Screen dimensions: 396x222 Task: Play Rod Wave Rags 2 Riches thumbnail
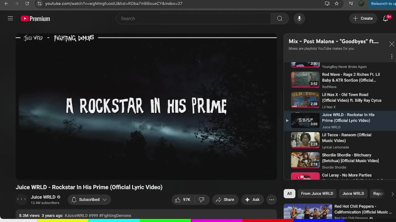pos(305,80)
